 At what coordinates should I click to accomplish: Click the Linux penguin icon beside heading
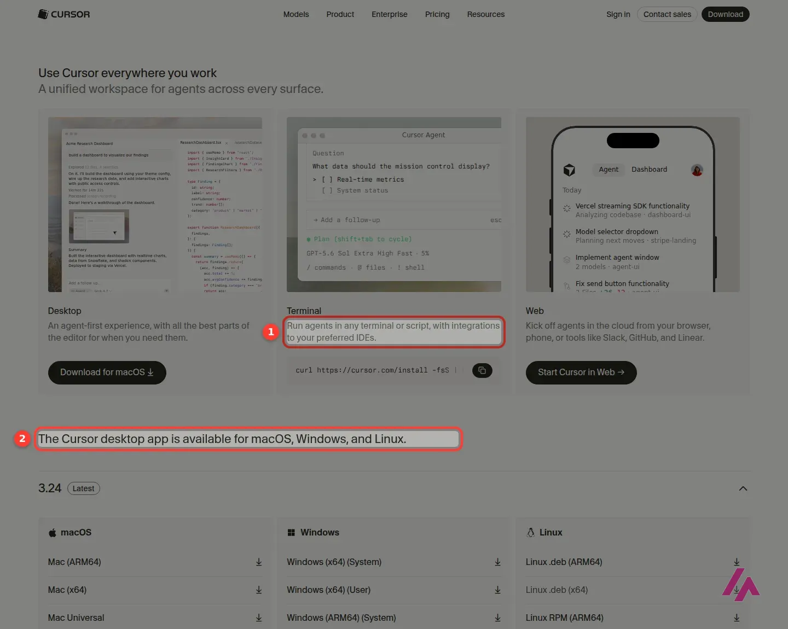tap(530, 533)
